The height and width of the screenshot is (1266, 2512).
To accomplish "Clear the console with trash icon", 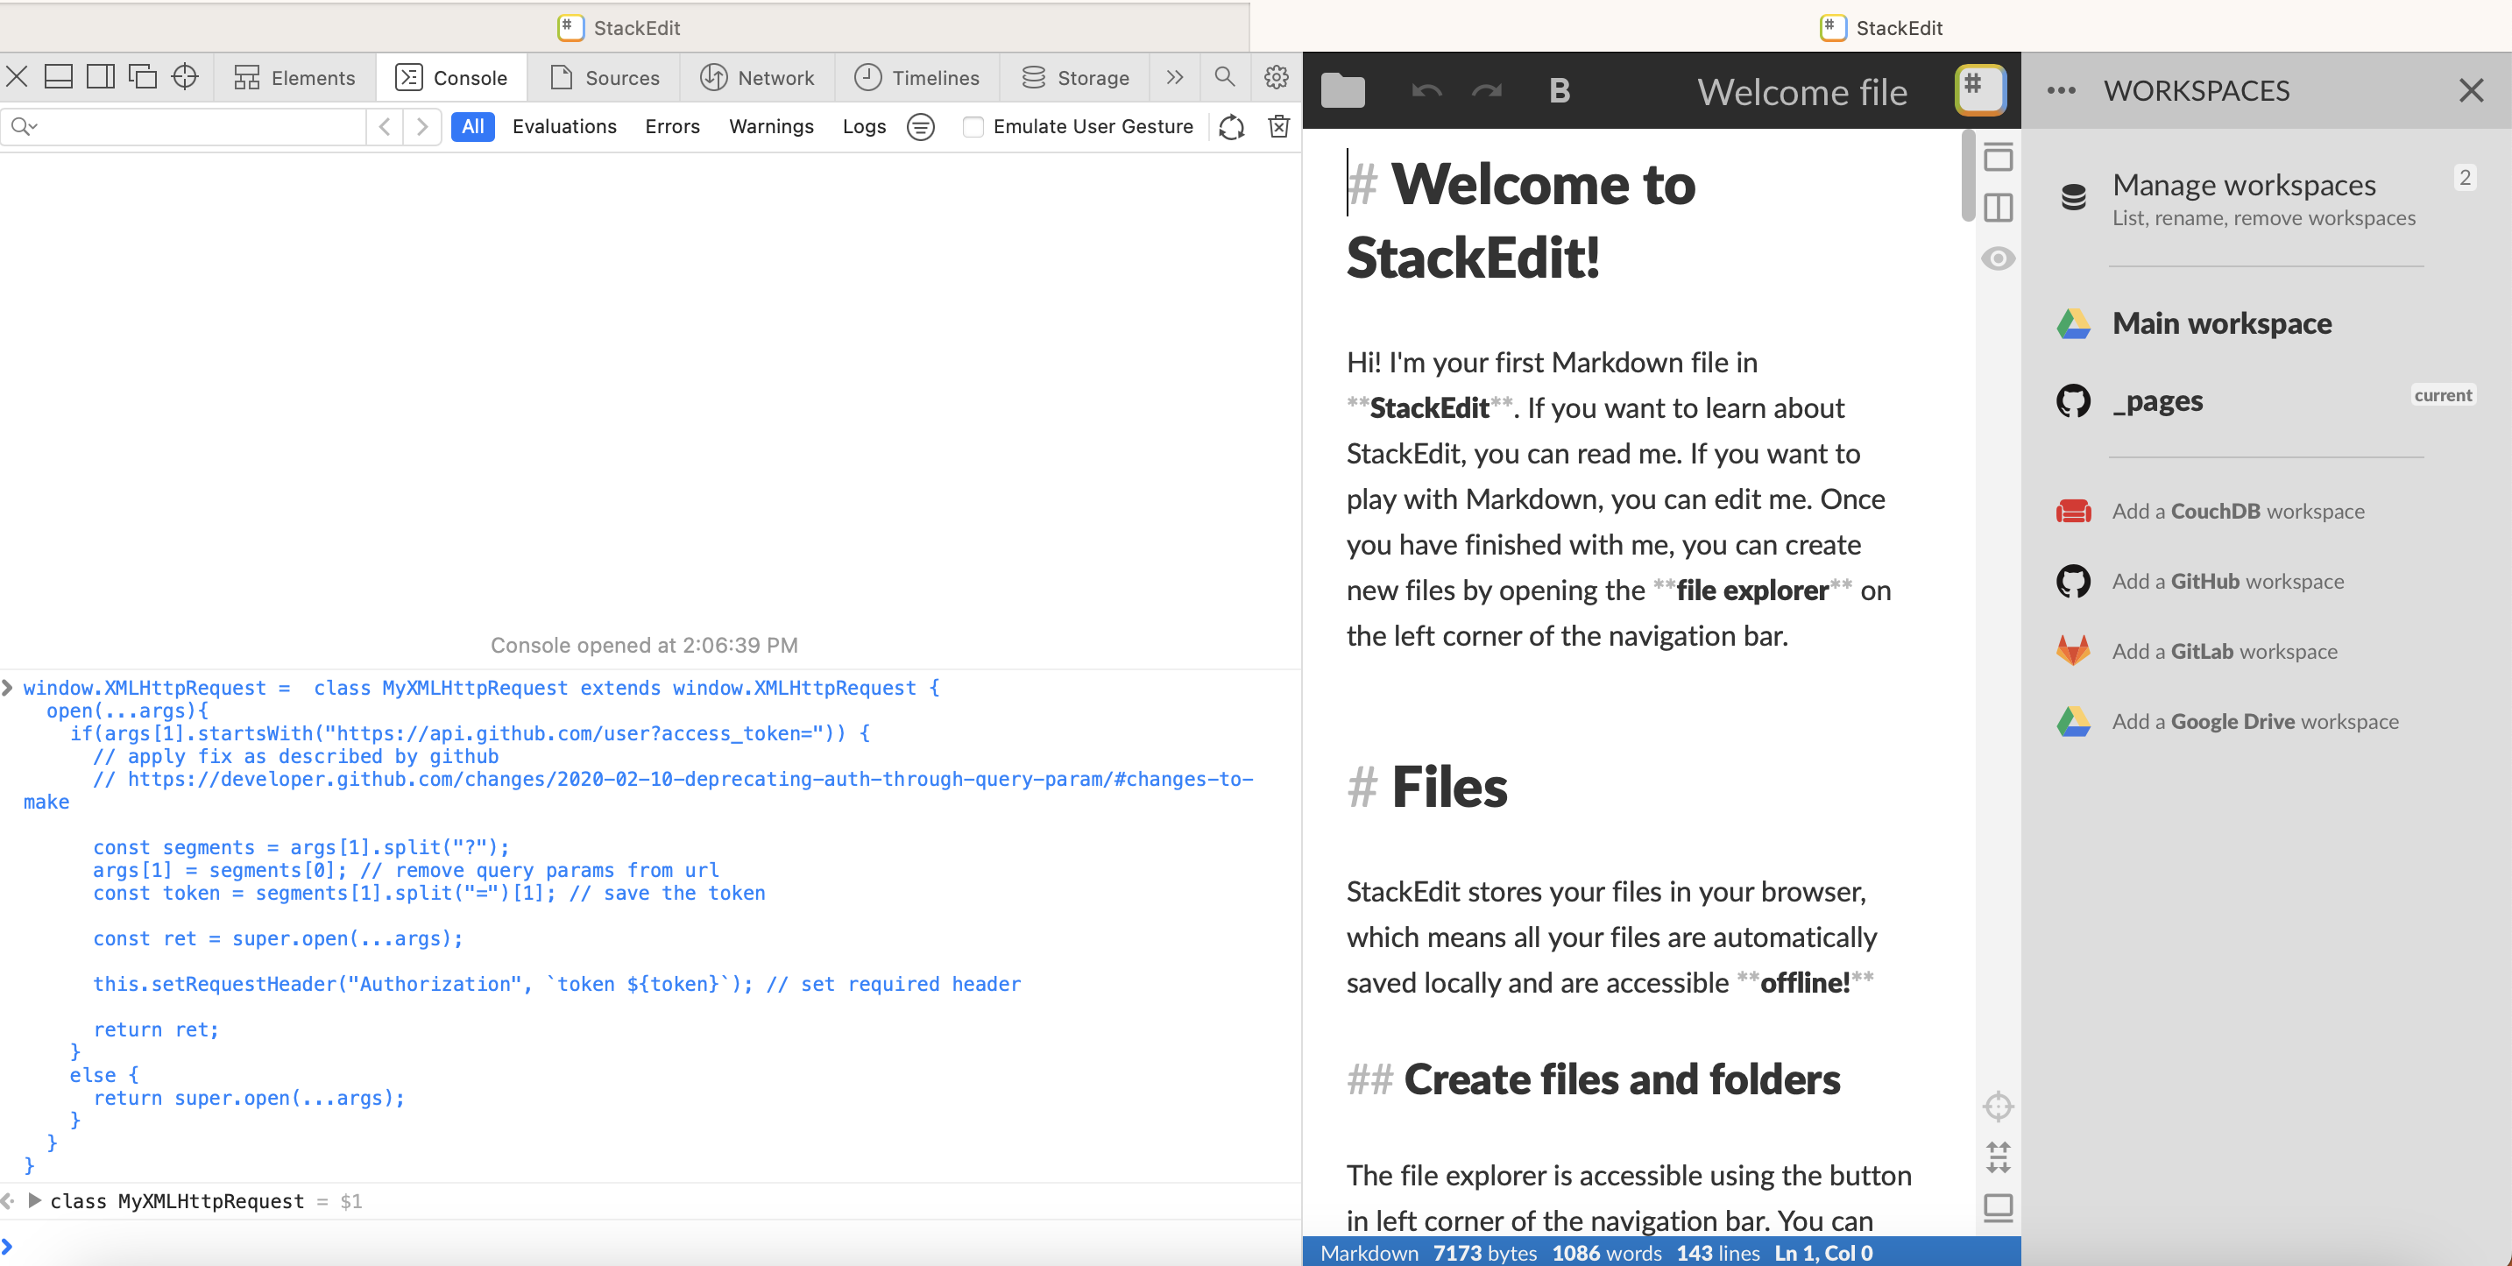I will point(1278,127).
